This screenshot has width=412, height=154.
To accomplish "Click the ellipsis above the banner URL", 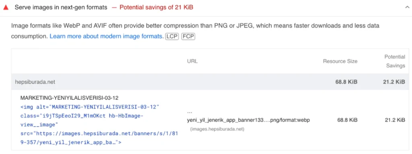I will (x=190, y=112).
